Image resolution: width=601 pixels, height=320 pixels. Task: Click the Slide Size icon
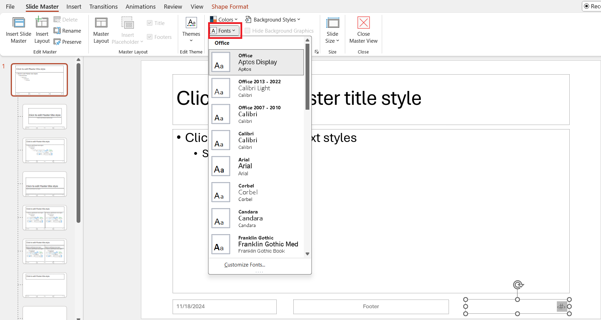tap(333, 23)
